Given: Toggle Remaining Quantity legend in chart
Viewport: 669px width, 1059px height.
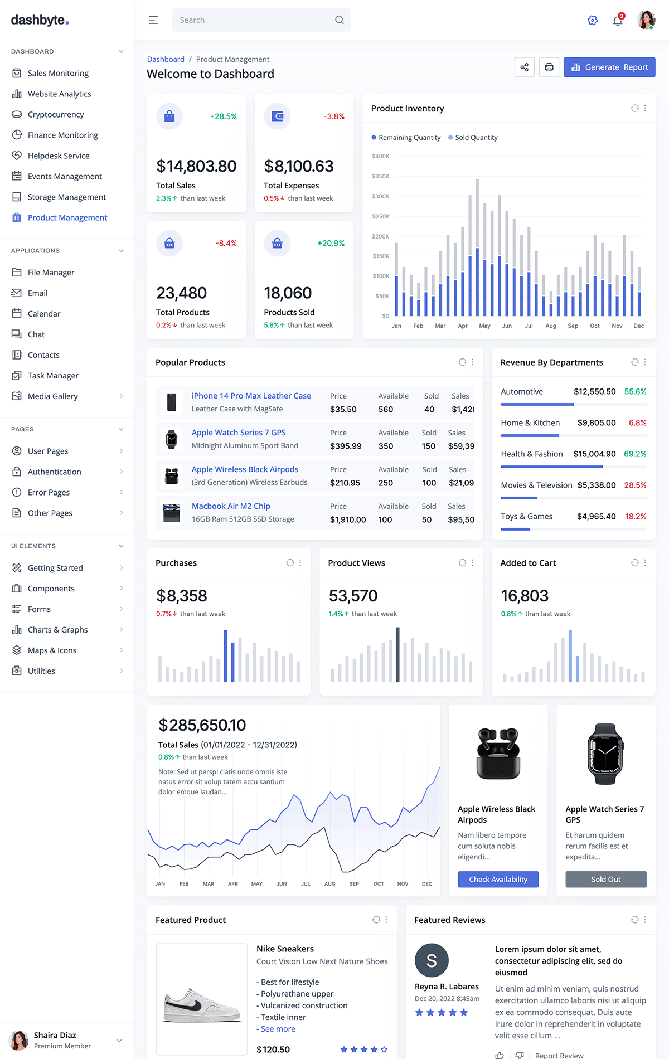Looking at the screenshot, I should 406,138.
